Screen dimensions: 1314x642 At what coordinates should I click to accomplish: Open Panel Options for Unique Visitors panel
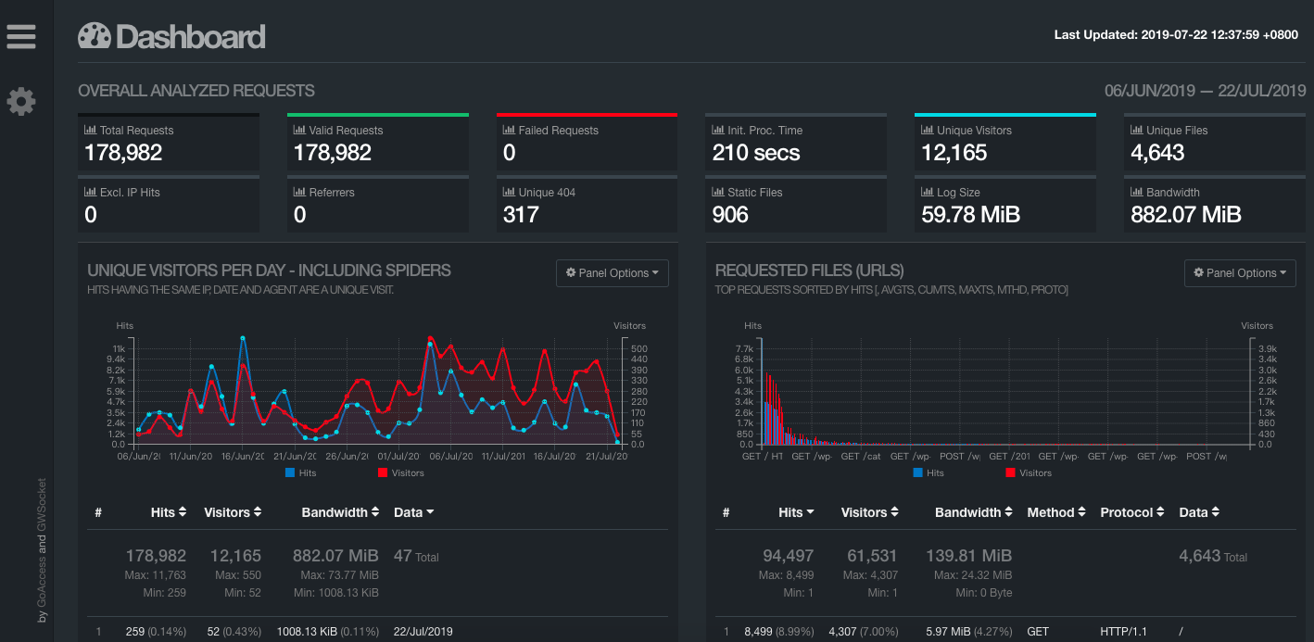click(612, 273)
